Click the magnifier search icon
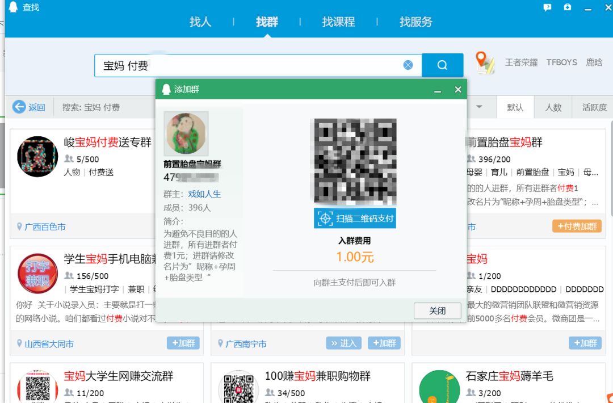613x403 pixels. click(443, 65)
